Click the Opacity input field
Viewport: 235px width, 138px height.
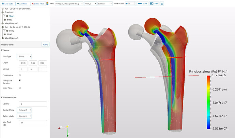[33, 104]
